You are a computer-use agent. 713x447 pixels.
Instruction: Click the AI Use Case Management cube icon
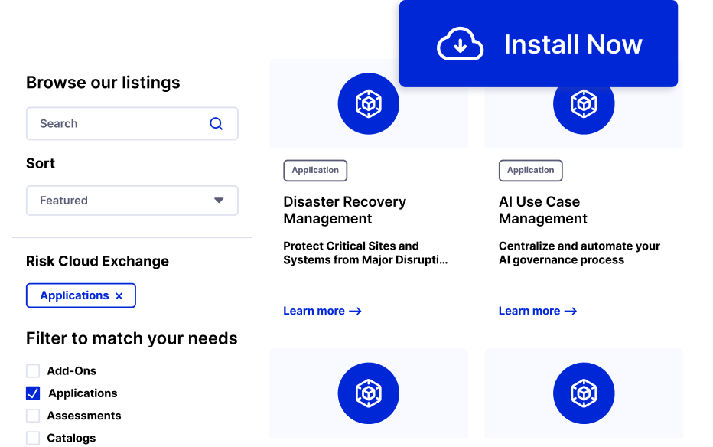(584, 105)
